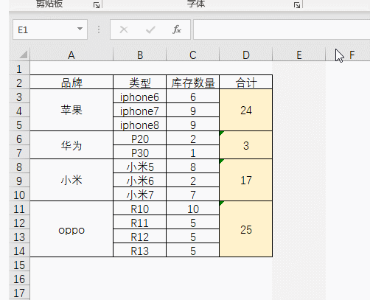
Task: Click iphone6 stock quantity 6
Action: click(x=193, y=96)
